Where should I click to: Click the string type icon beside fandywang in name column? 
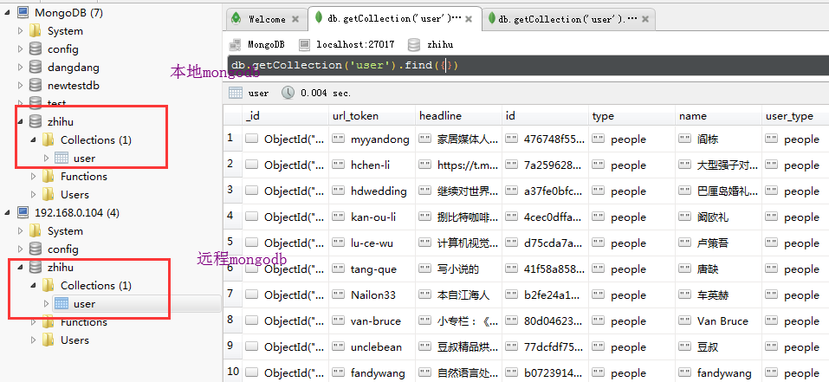tap(684, 373)
